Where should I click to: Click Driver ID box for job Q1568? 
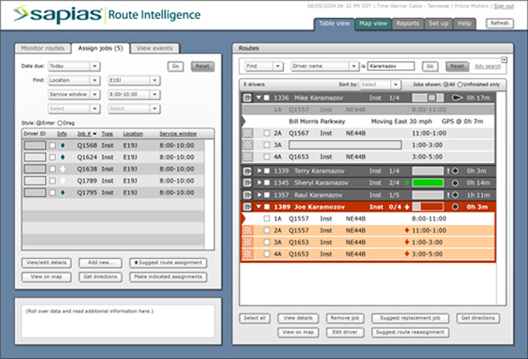[x=35, y=146]
